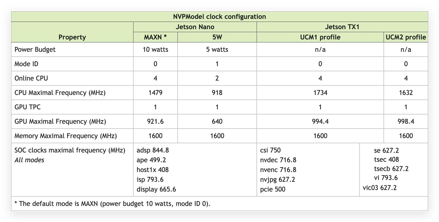Click the UCM1 profile header
Screen dimensions: 439x222
(320, 37)
